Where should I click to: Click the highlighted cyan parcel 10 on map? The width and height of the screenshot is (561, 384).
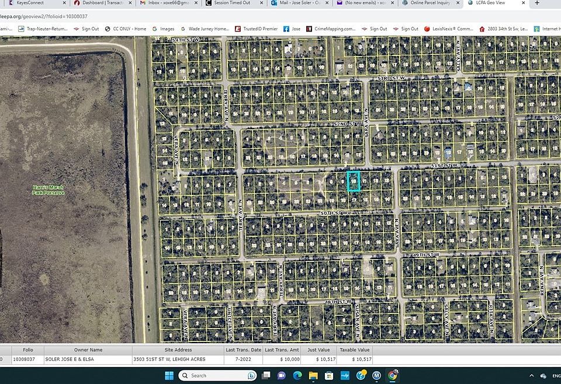[x=354, y=181]
